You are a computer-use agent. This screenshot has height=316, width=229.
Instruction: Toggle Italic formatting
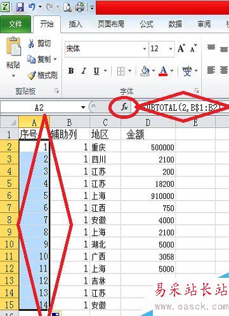(x=84, y=71)
